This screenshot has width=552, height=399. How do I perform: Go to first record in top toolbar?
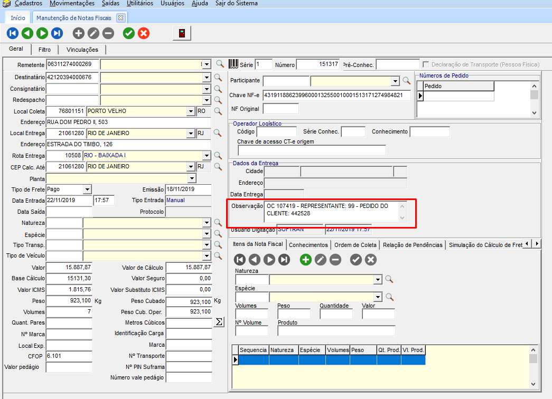pos(13,33)
